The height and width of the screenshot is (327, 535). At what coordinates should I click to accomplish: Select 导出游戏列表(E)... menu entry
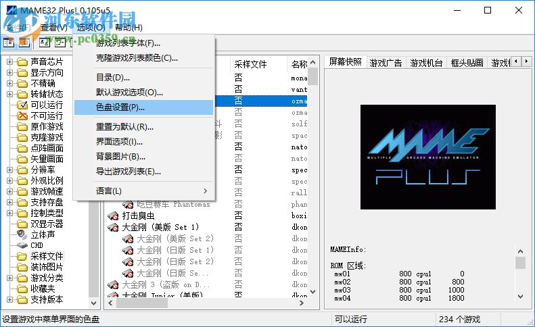click(x=143, y=172)
